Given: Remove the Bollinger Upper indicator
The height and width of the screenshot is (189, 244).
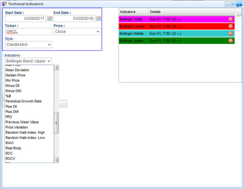Looking at the screenshot, I should [x=231, y=41].
